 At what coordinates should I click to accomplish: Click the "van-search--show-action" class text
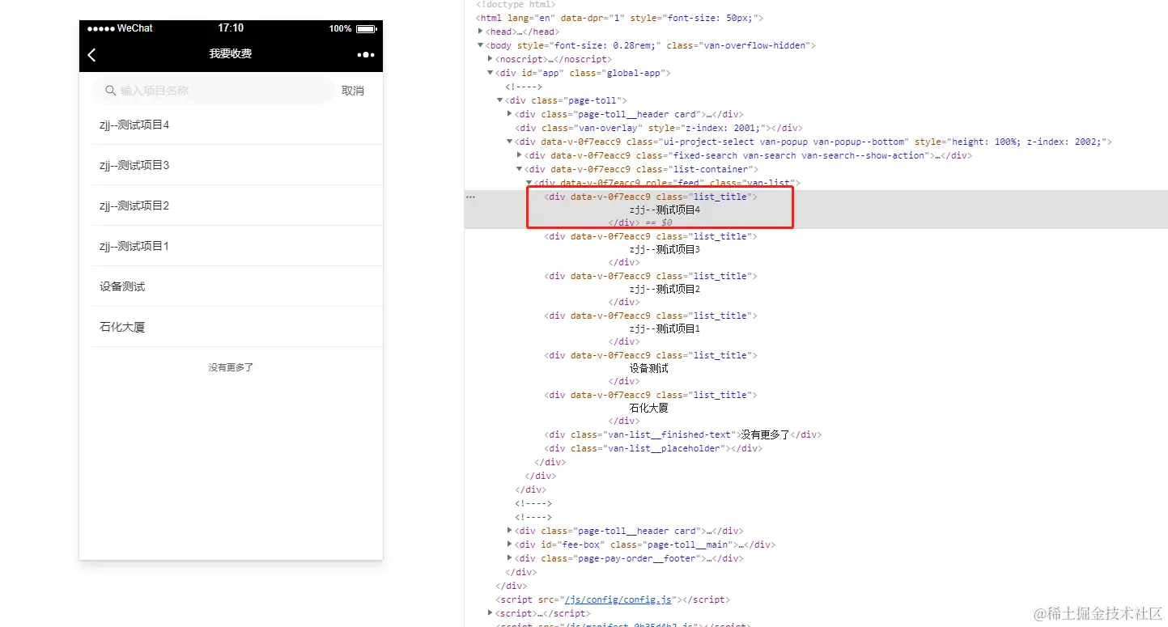click(x=867, y=155)
